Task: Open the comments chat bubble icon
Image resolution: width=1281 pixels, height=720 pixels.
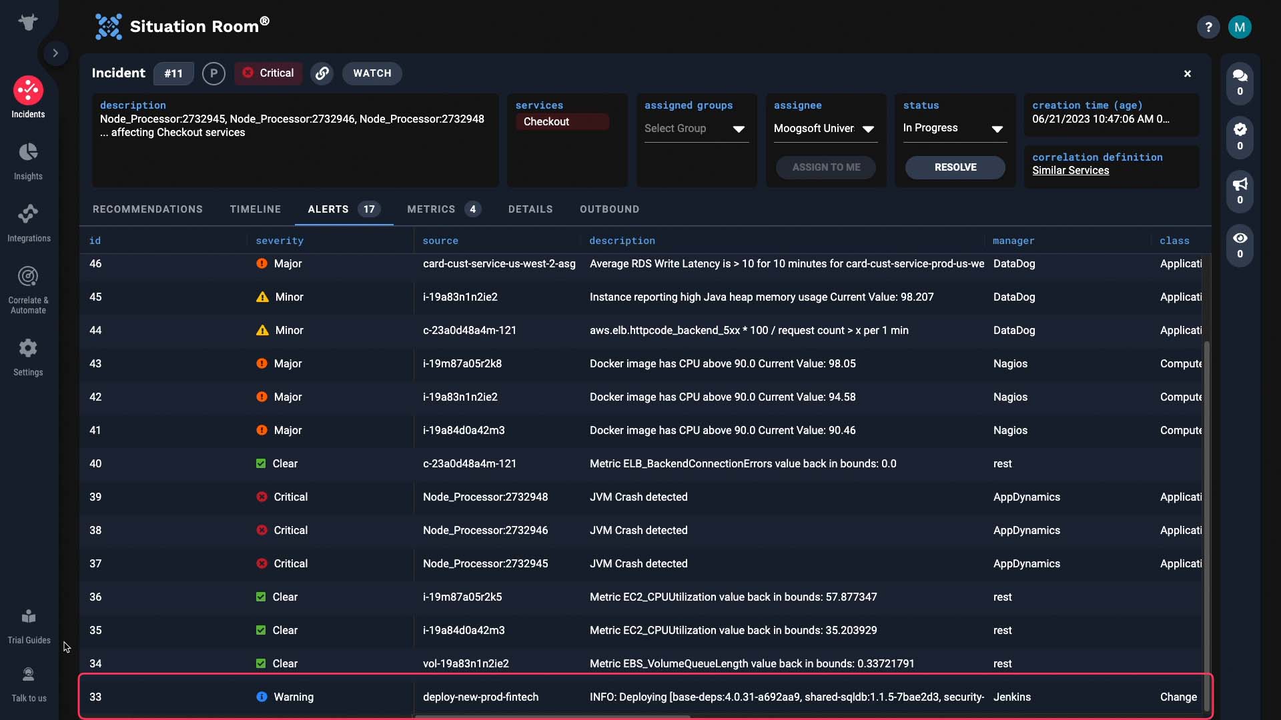Action: (x=1240, y=75)
